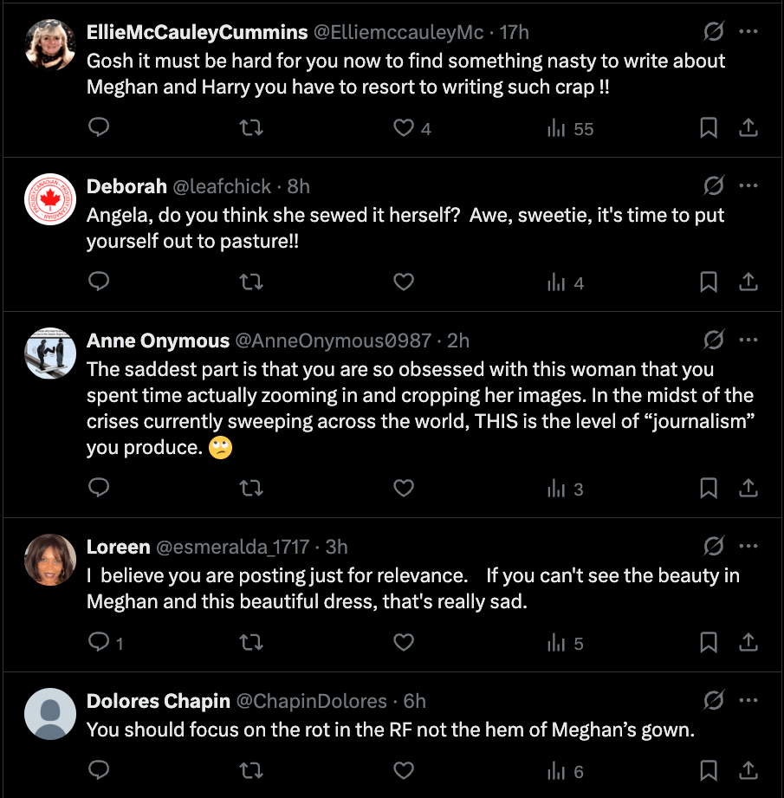Expand more options on Dolores Chapin's tweet
This screenshot has height=798, width=784.
(748, 701)
